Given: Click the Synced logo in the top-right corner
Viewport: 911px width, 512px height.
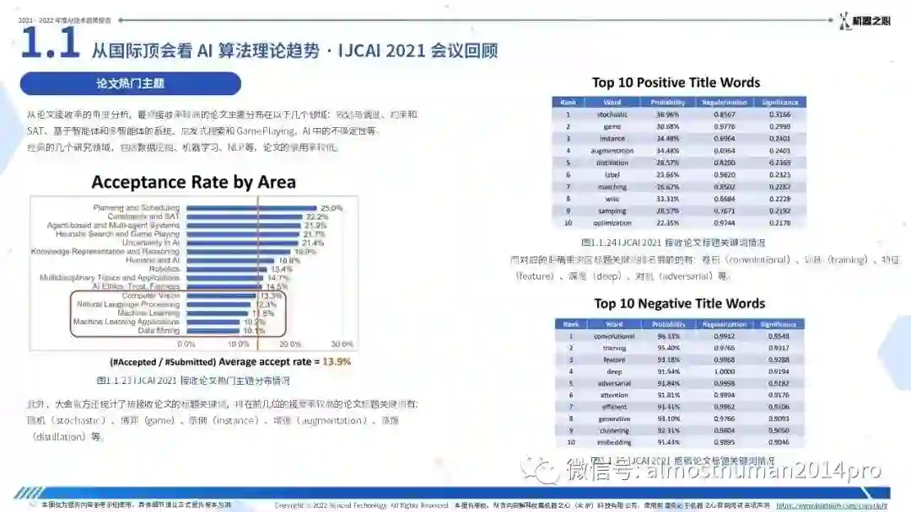Looking at the screenshot, I should [865, 21].
